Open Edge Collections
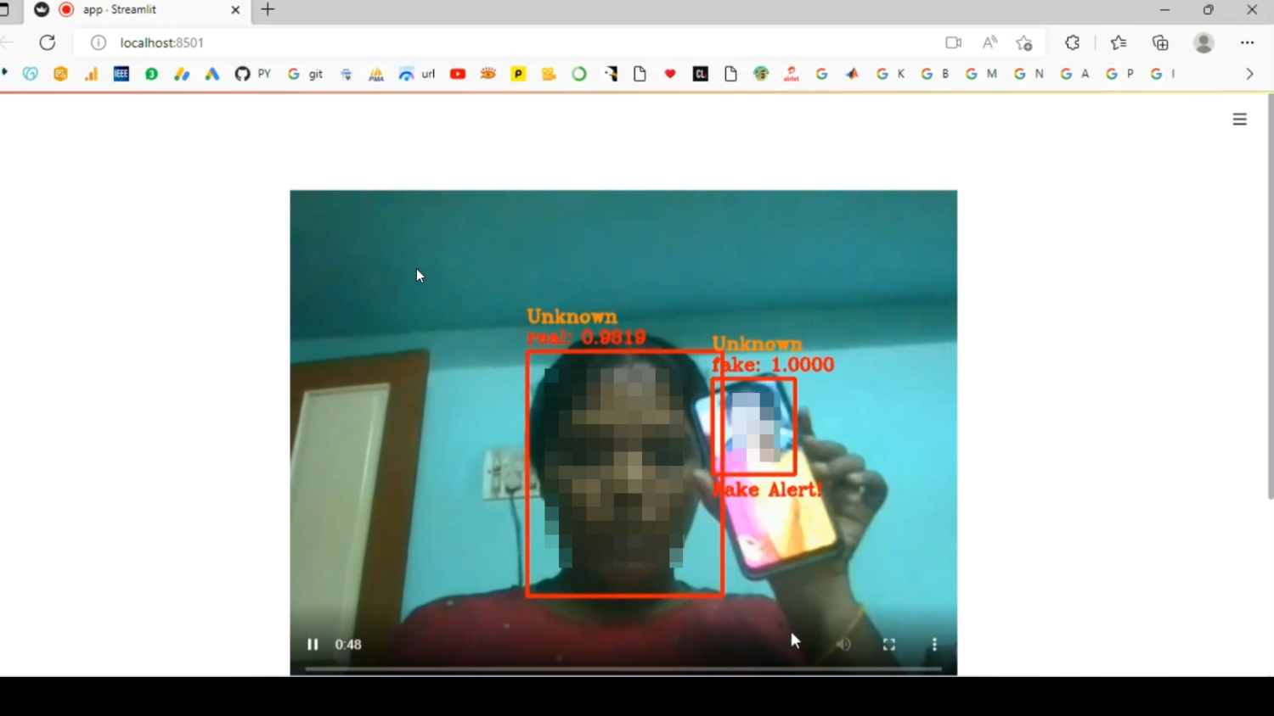The height and width of the screenshot is (716, 1274). (x=1160, y=42)
